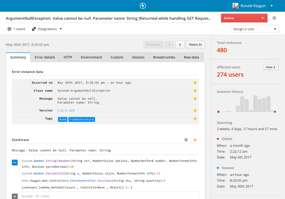Go to next instance arrow
Image resolution: width=285 pixels, height=199 pixels.
click(x=180, y=44)
